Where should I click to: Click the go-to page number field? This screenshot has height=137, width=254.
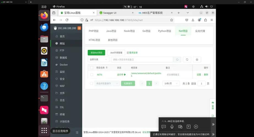pos(201,83)
